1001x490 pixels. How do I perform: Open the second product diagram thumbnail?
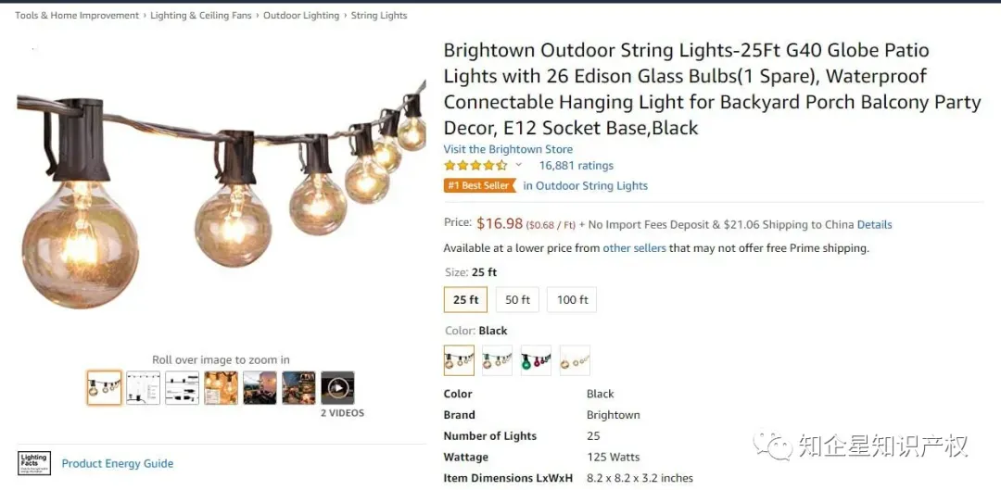click(x=143, y=388)
